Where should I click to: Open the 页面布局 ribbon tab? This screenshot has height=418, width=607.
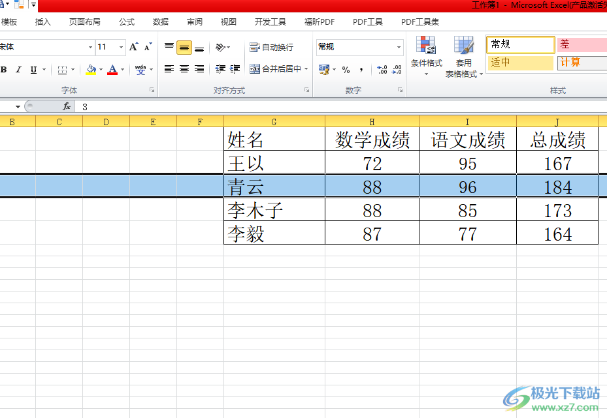click(84, 22)
